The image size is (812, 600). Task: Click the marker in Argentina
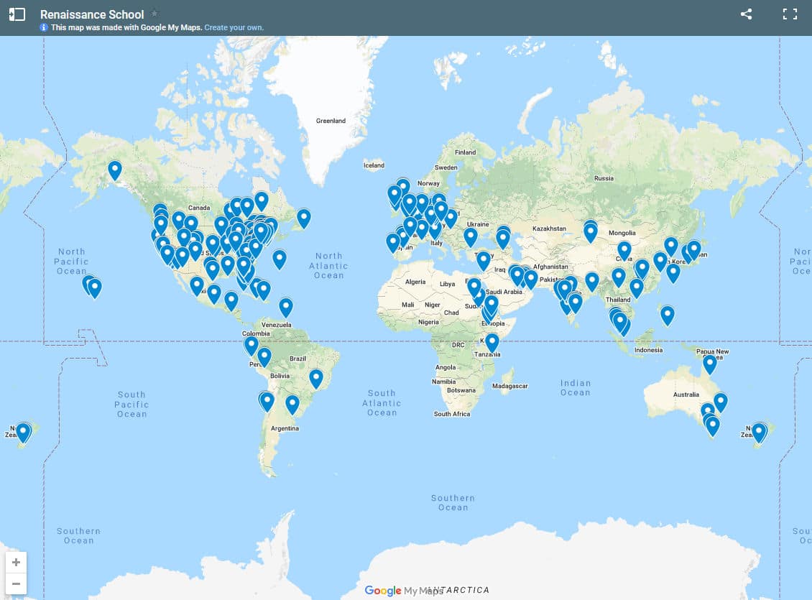[292, 403]
